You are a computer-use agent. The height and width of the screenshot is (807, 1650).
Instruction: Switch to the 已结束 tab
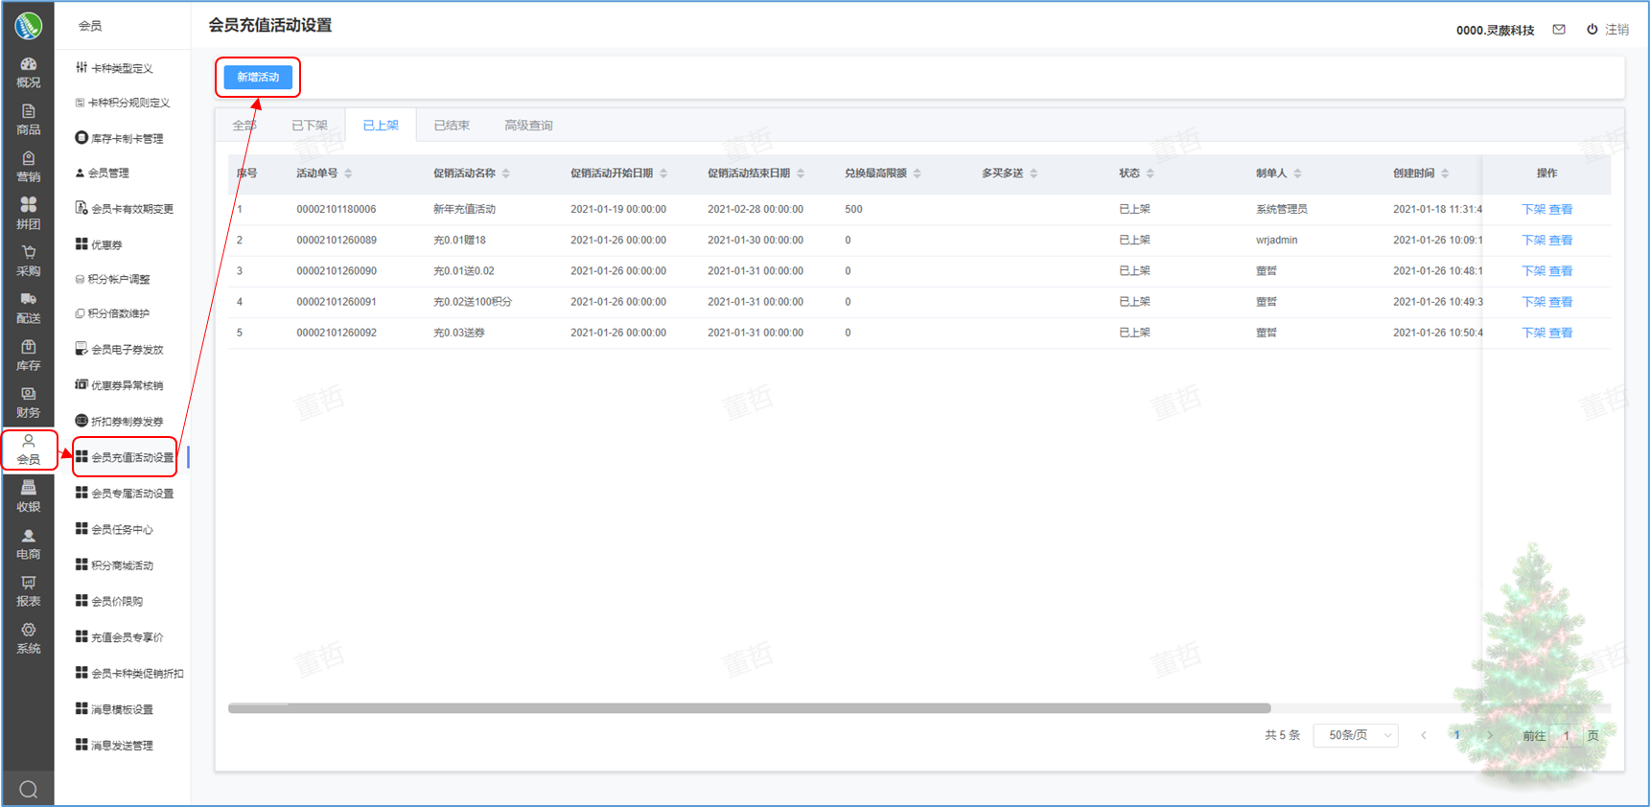(451, 126)
